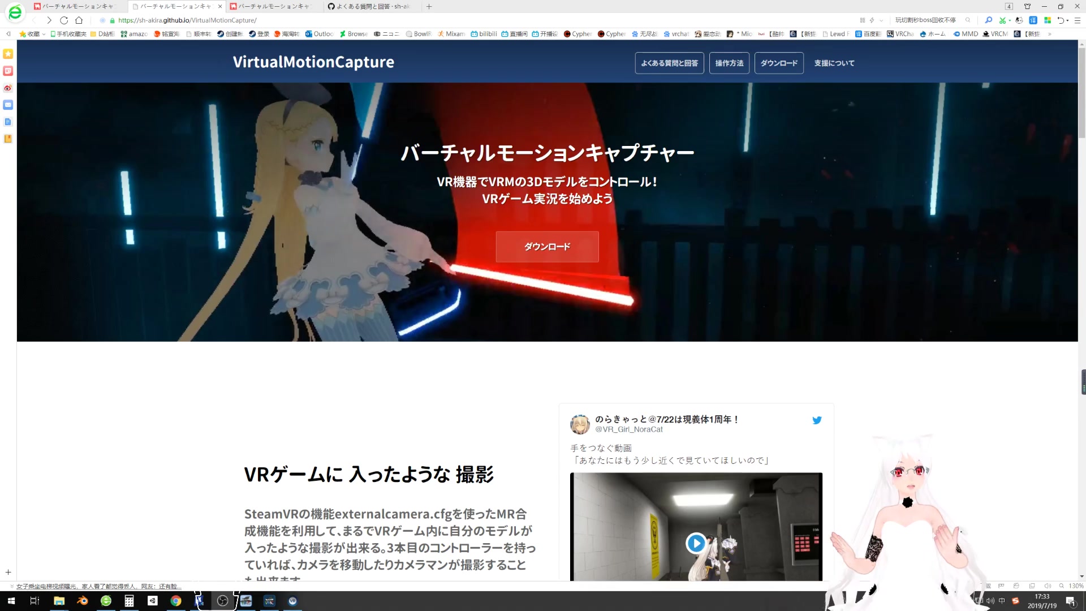Play the embedded tweet video
Image resolution: width=1086 pixels, height=611 pixels.
click(696, 543)
